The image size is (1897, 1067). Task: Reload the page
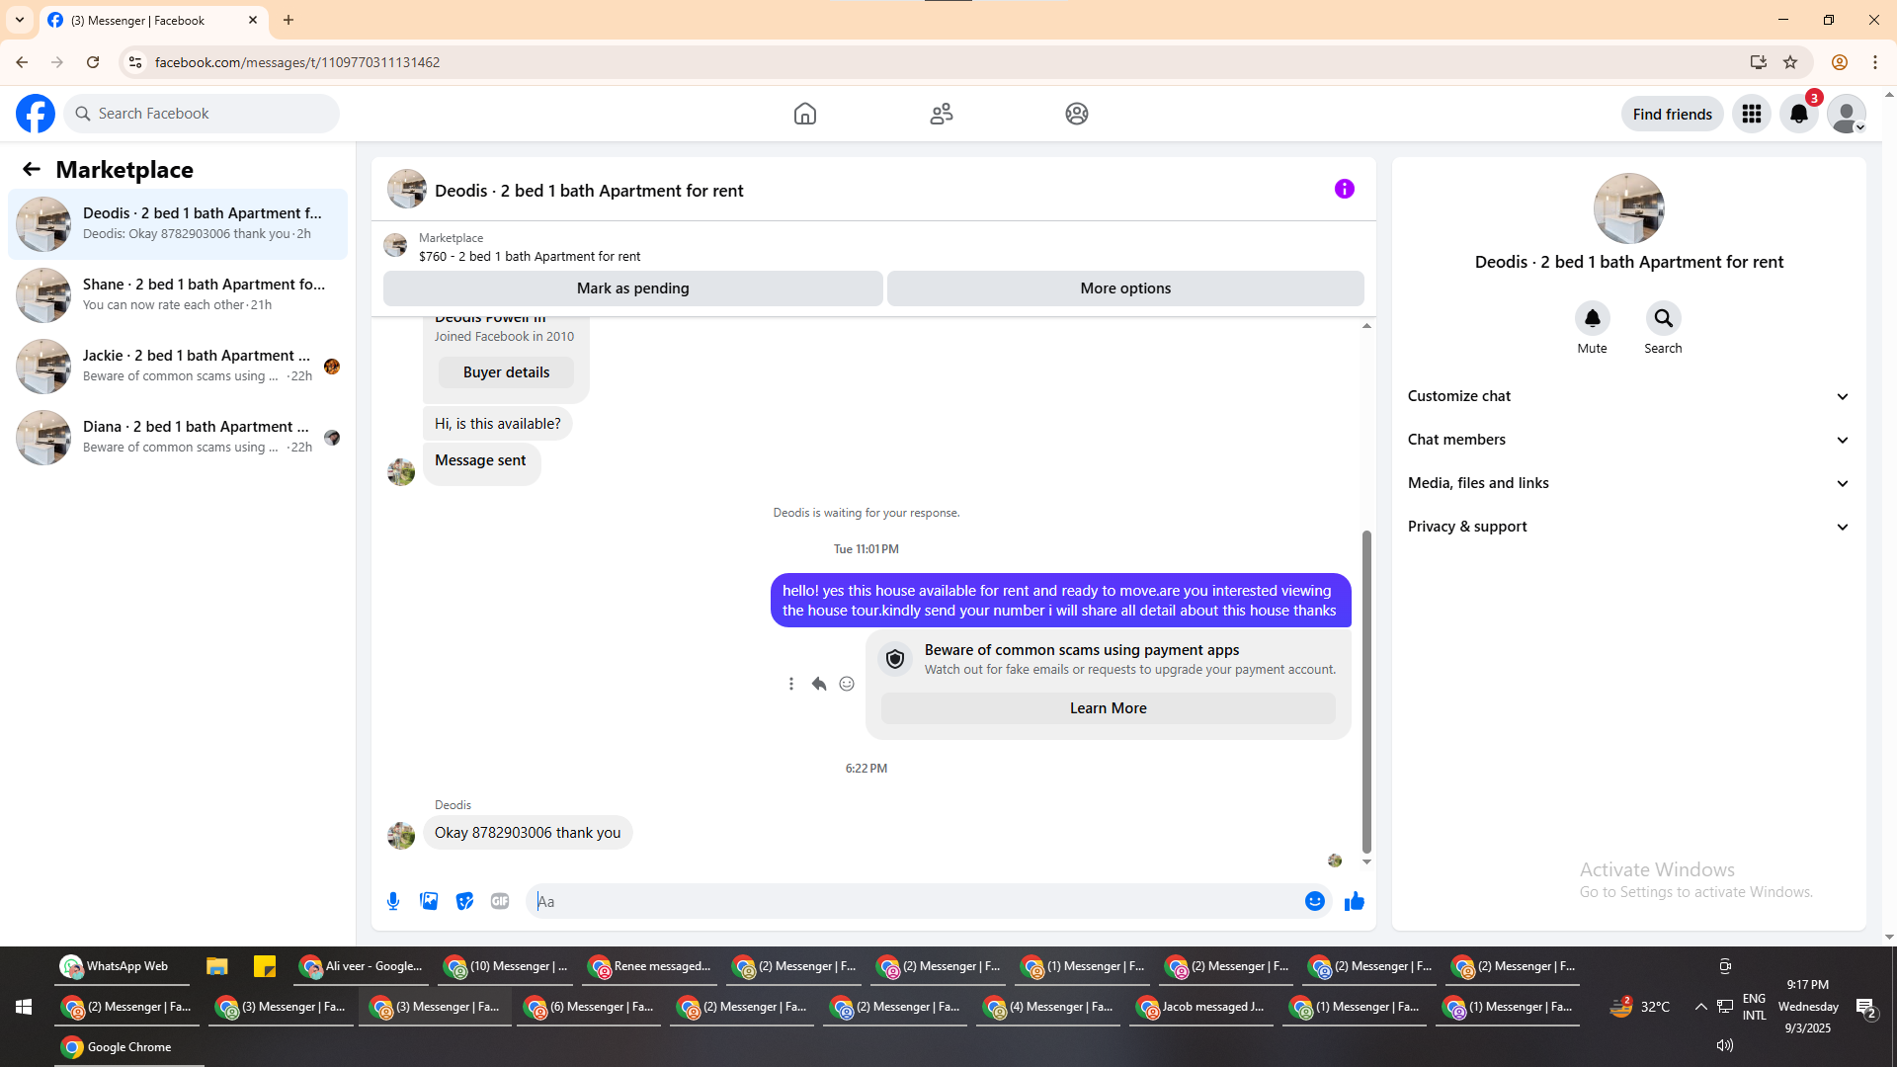coord(93,62)
